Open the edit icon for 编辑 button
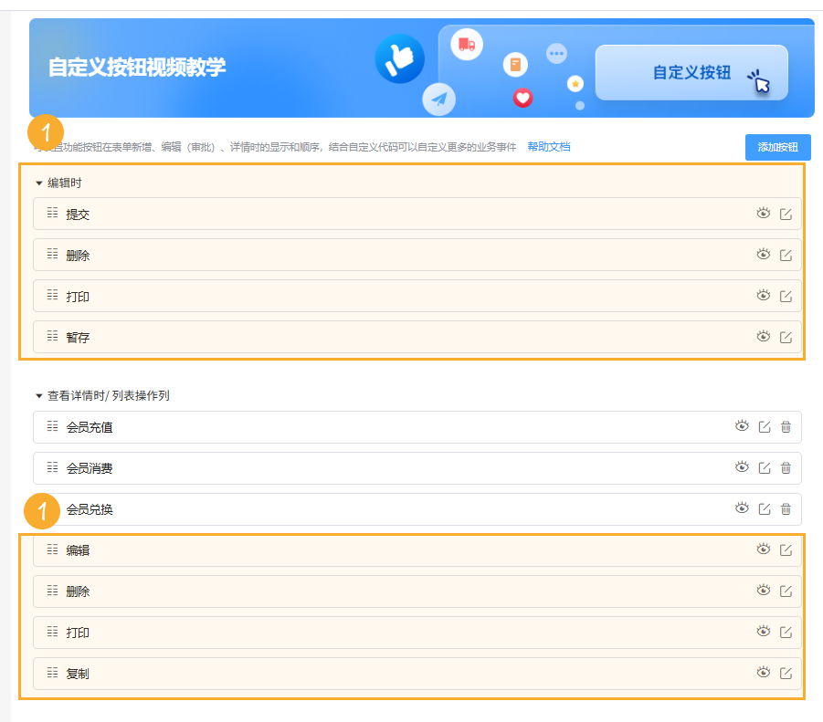 [786, 549]
